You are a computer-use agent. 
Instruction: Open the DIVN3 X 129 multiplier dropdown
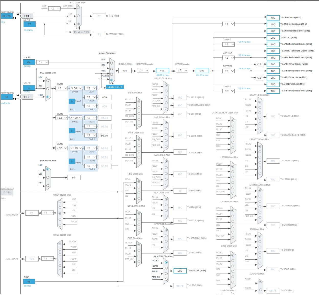pos(76,148)
